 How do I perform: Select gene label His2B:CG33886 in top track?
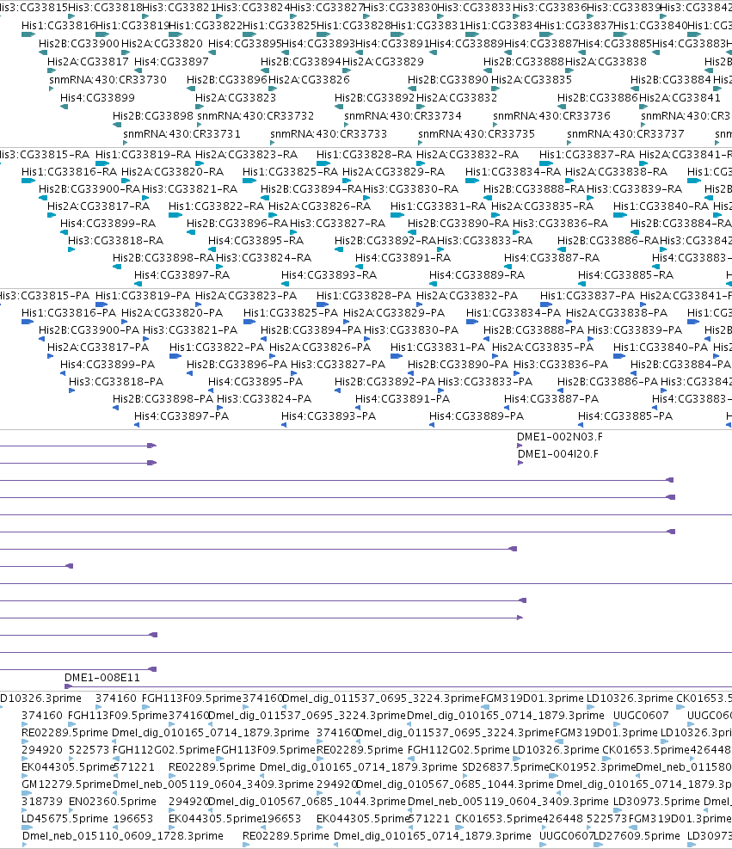[598, 98]
